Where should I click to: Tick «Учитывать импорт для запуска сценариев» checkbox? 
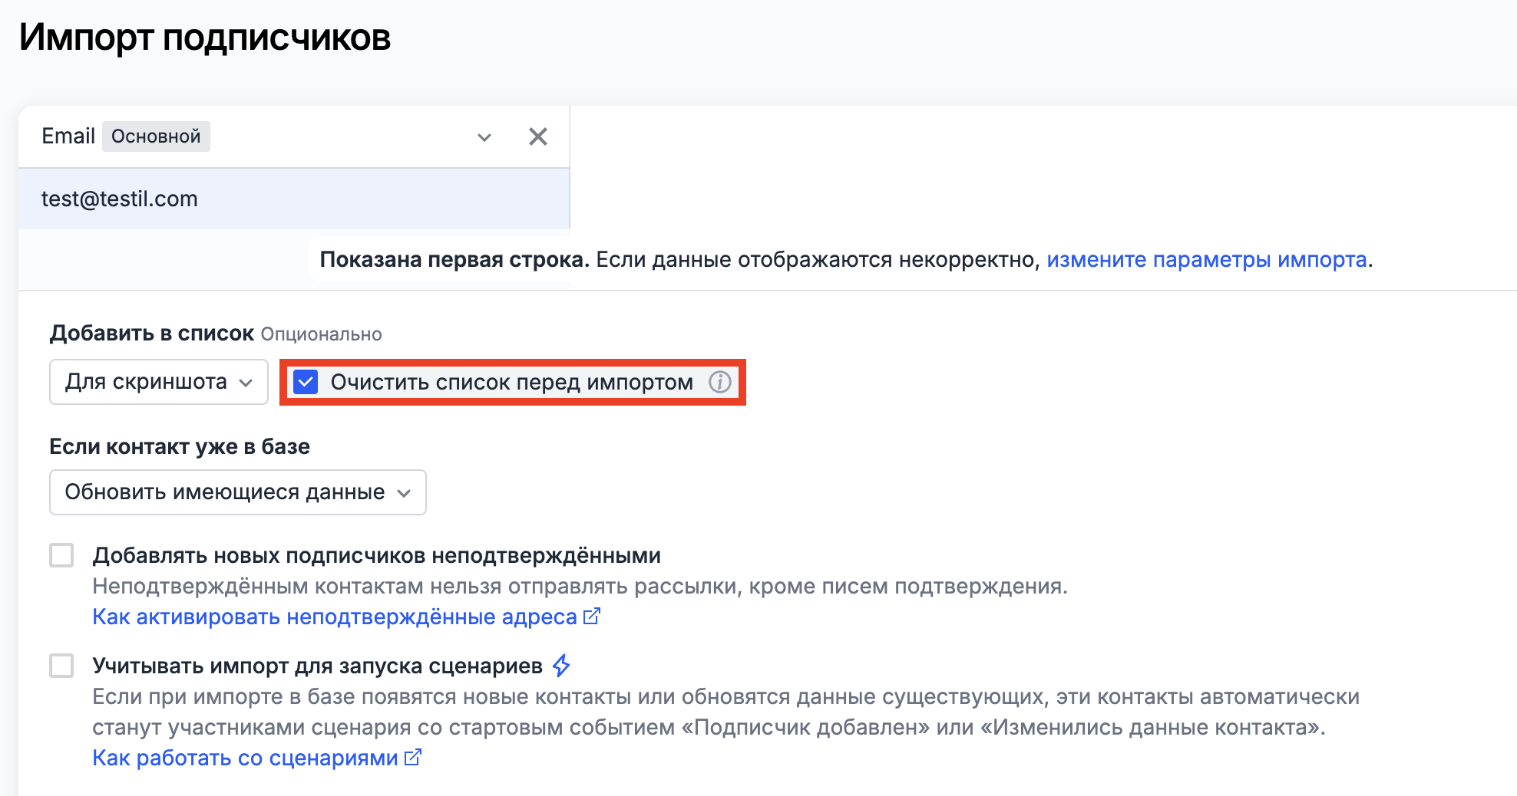point(61,666)
